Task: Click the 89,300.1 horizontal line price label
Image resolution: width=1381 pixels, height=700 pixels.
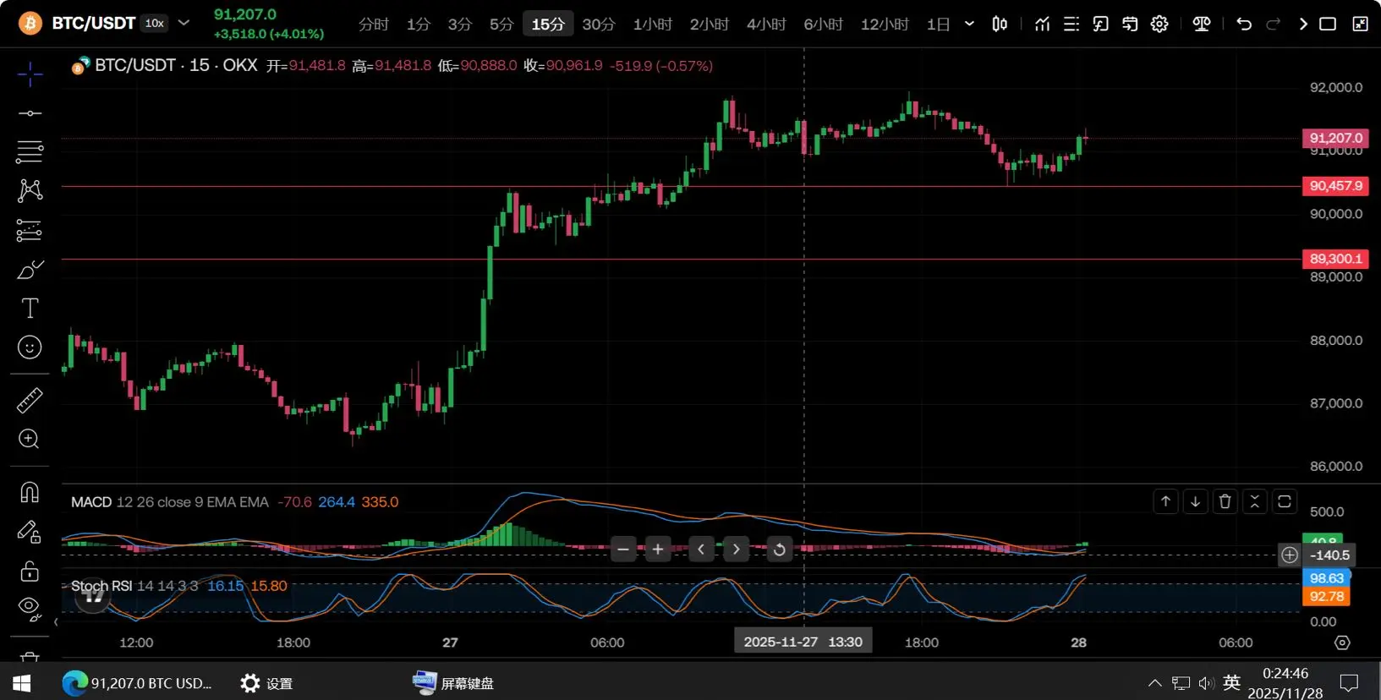Action: 1335,259
